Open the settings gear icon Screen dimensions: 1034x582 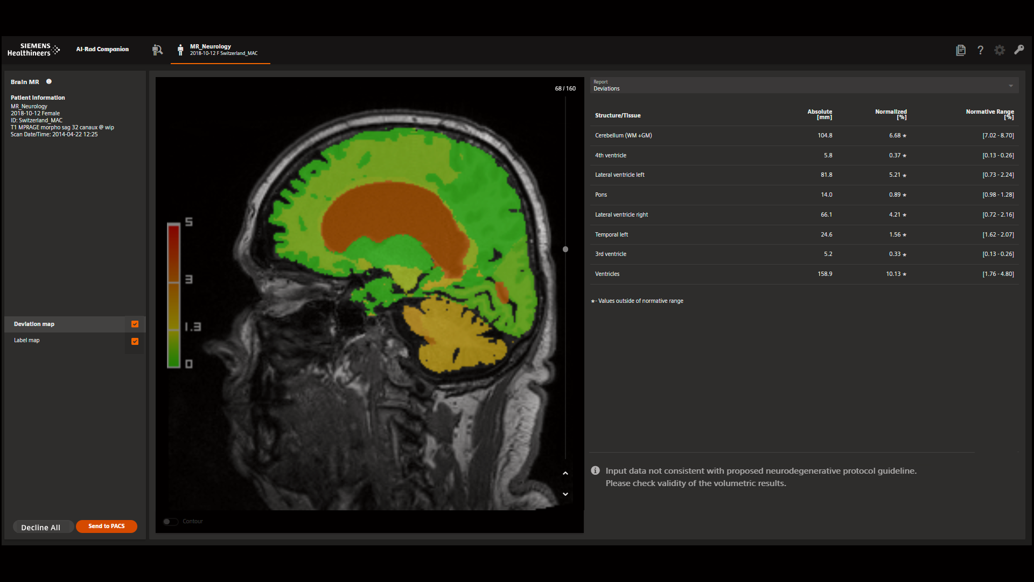(x=1000, y=50)
